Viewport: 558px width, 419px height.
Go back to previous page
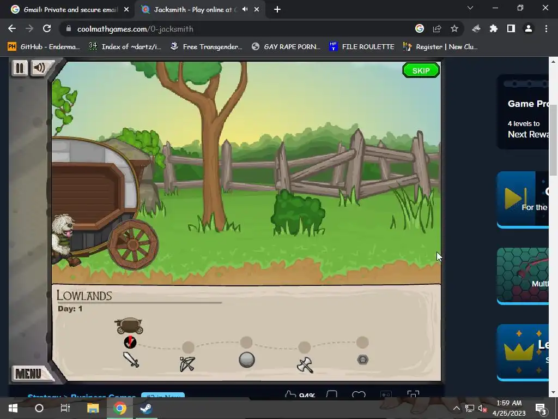click(12, 28)
